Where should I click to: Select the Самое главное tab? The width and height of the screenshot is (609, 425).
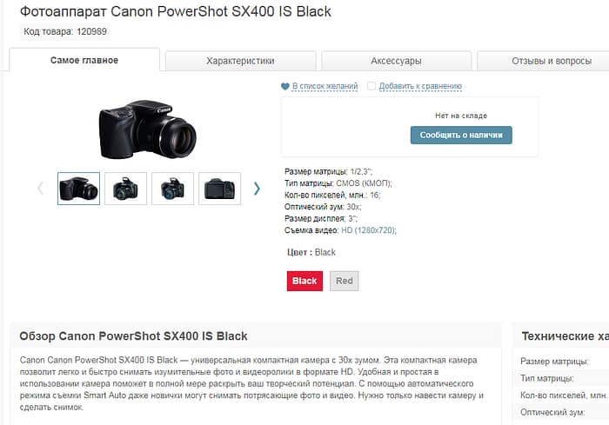point(84,60)
